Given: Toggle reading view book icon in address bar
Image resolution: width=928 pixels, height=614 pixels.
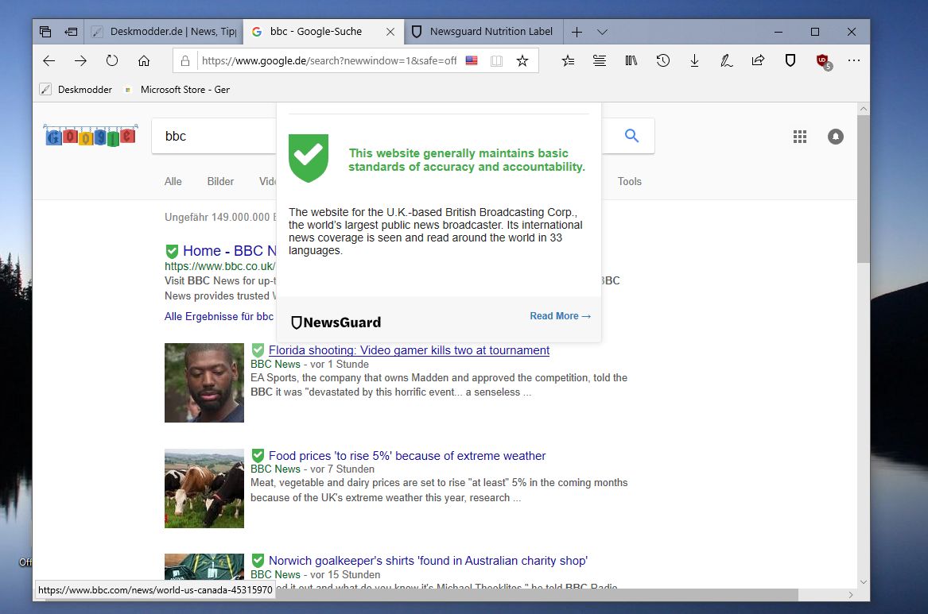Looking at the screenshot, I should (497, 60).
